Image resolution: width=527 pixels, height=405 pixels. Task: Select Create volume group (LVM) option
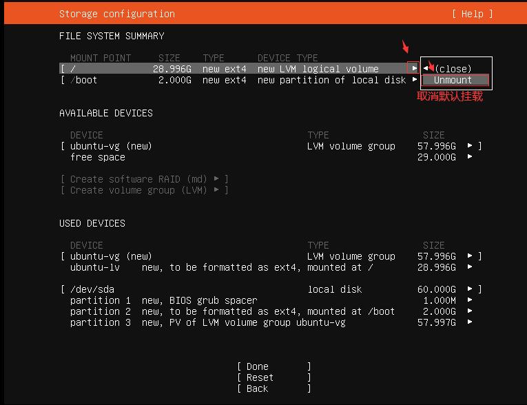tap(143, 190)
